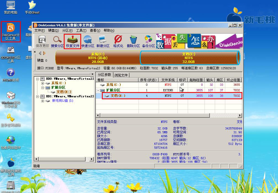Image resolution: width=278 pixels, height=193 pixels.
Task: Click tree panel scroll left arrow
Action: pos(36,159)
